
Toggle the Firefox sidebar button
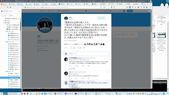click(130, 7)
